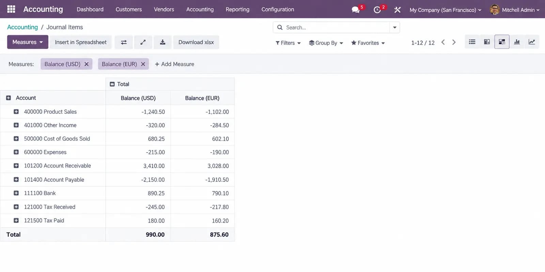The width and height of the screenshot is (545, 272).
Task: Open the debug tools icon
Action: pos(397,10)
